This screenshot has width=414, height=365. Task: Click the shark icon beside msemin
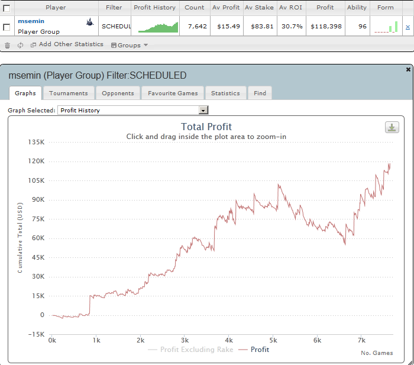pyautogui.click(x=90, y=22)
